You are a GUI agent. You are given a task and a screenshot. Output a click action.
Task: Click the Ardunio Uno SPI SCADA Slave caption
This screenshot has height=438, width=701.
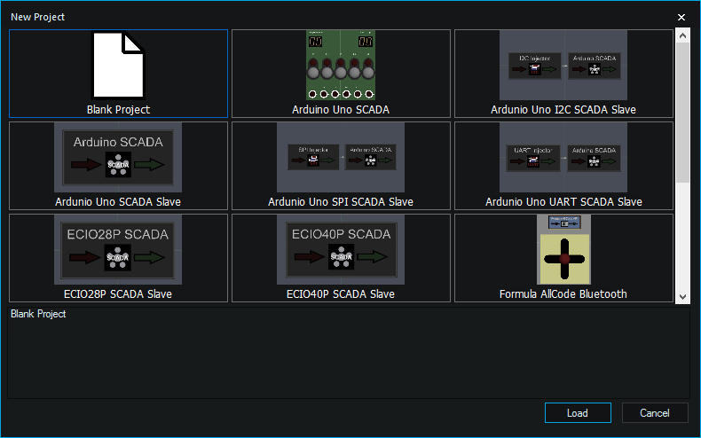click(341, 202)
